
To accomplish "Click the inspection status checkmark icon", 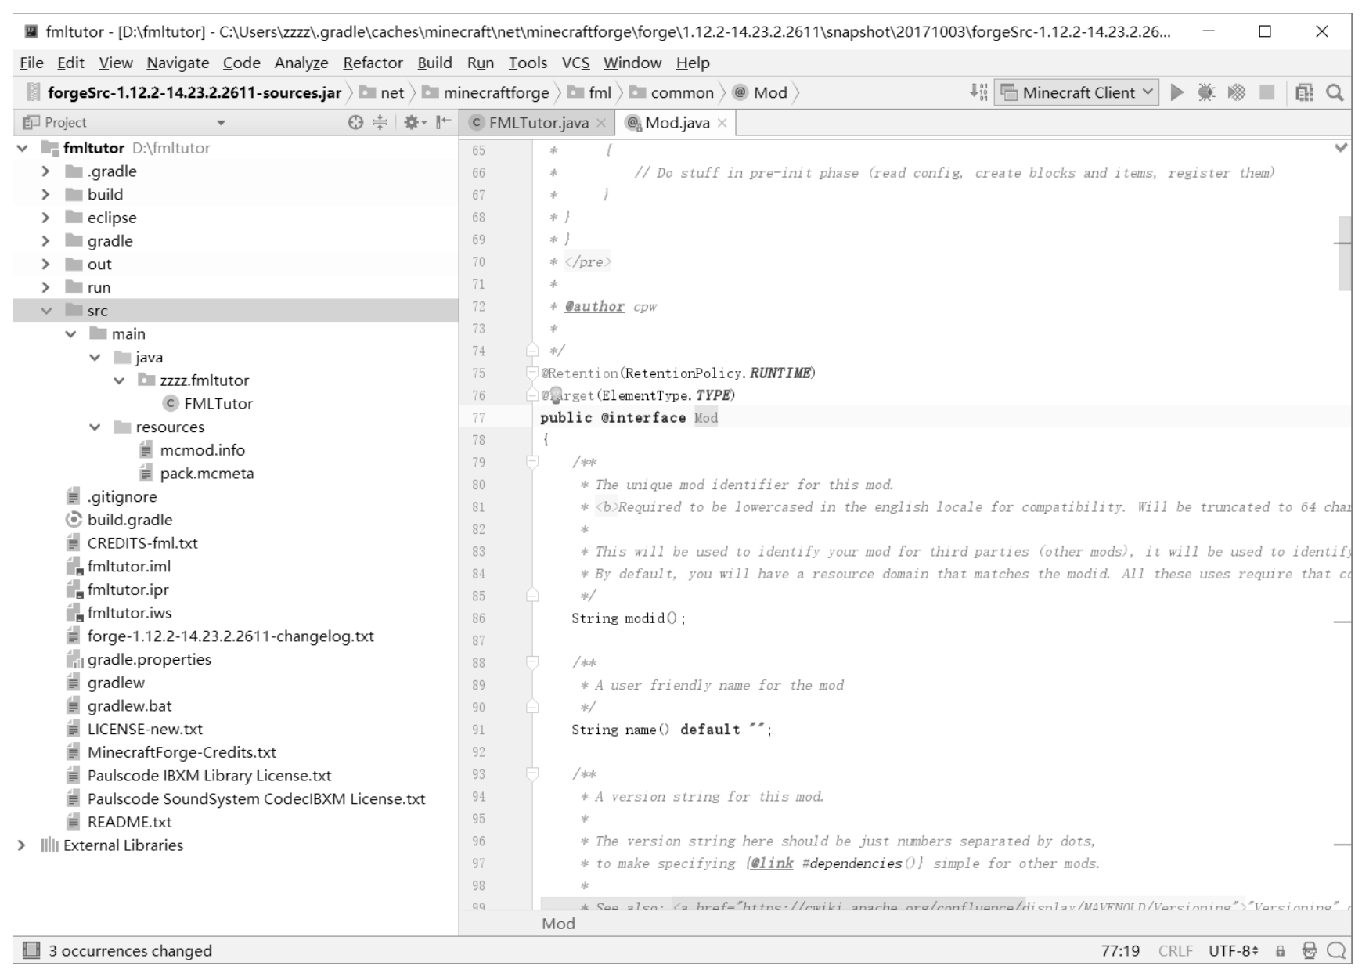I will (x=1342, y=147).
